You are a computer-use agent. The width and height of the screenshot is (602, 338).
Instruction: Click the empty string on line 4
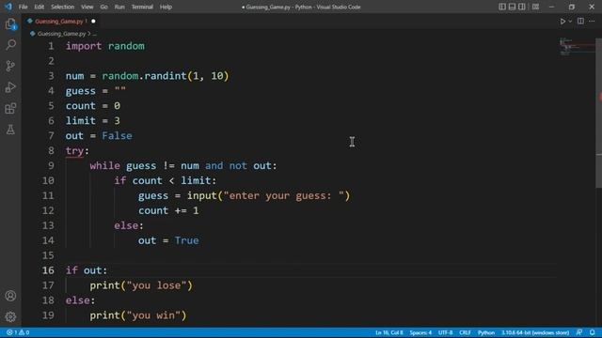tap(120, 91)
